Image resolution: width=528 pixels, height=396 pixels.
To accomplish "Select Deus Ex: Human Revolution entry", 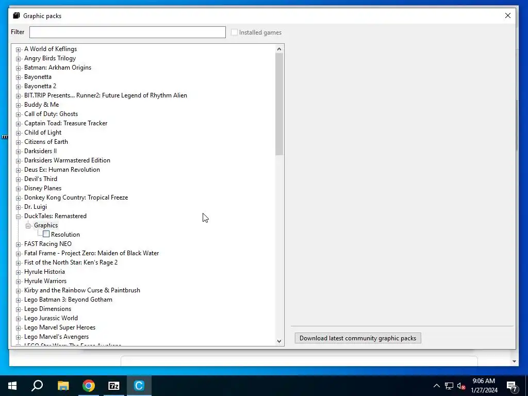I will pos(62,170).
